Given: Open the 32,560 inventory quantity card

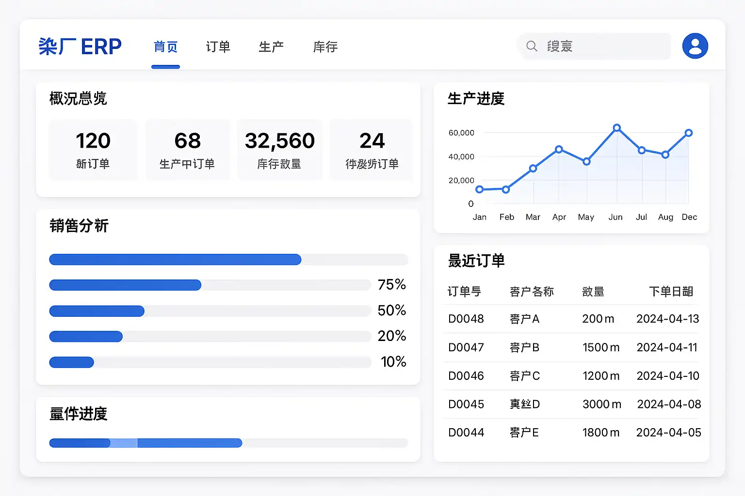Looking at the screenshot, I should (x=279, y=150).
